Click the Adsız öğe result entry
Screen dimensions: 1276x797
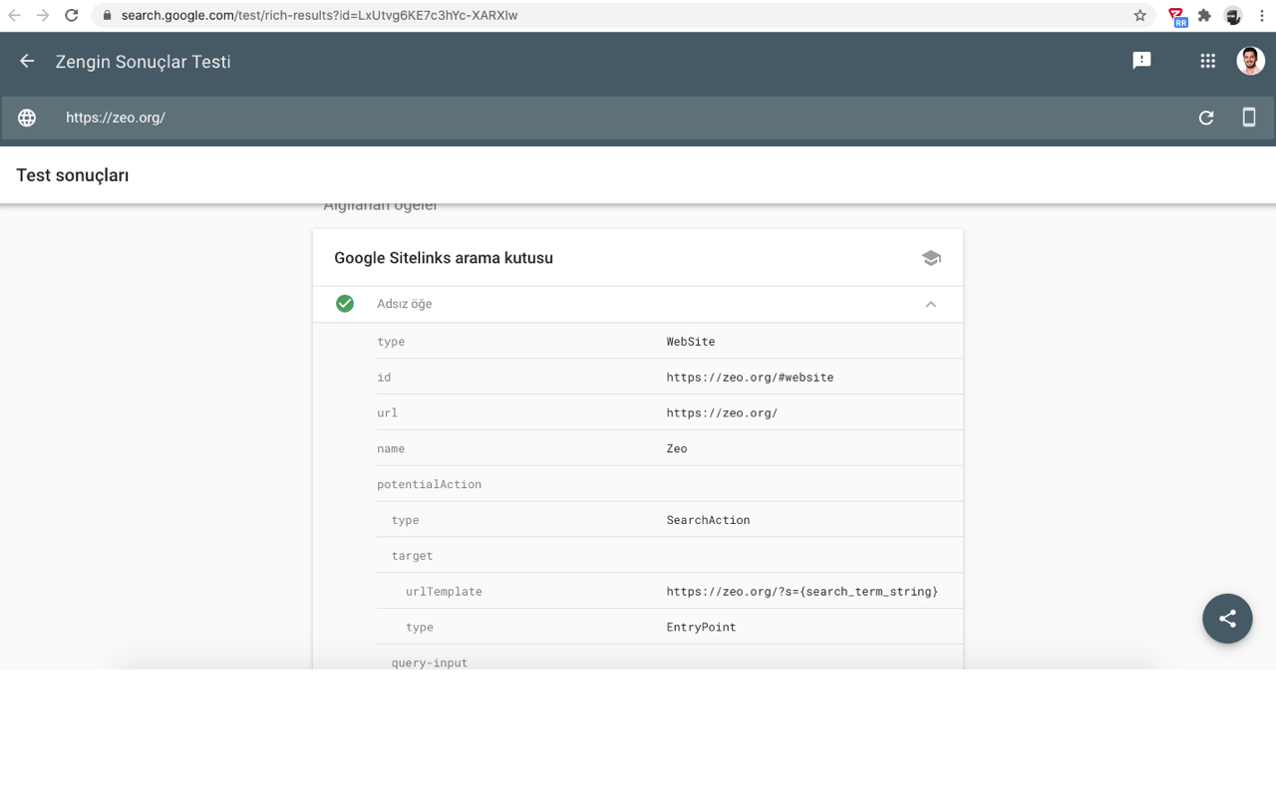[404, 303]
